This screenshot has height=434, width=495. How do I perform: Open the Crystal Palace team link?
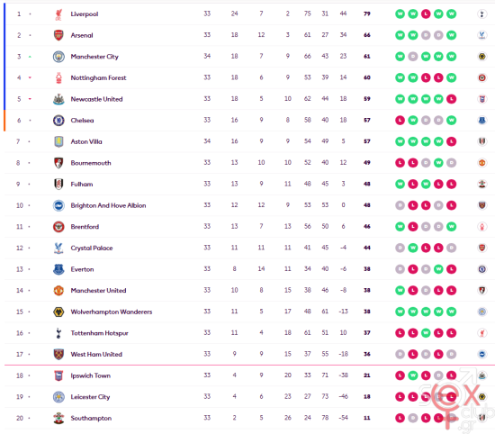(92, 248)
